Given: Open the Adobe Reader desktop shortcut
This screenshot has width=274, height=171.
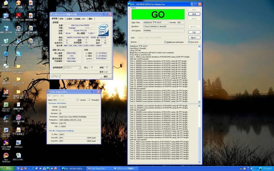Looking at the screenshot, I should click(x=18, y=15).
